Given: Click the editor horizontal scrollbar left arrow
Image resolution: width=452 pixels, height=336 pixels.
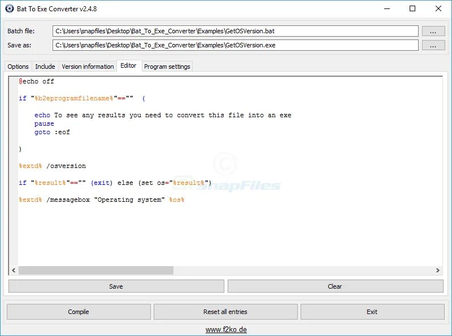Looking at the screenshot, I should (14, 270).
